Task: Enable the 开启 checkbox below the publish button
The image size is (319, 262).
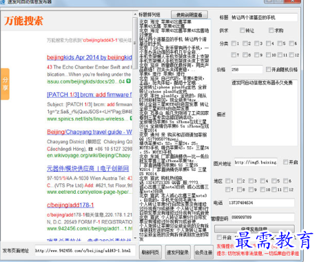Action: [219, 237]
